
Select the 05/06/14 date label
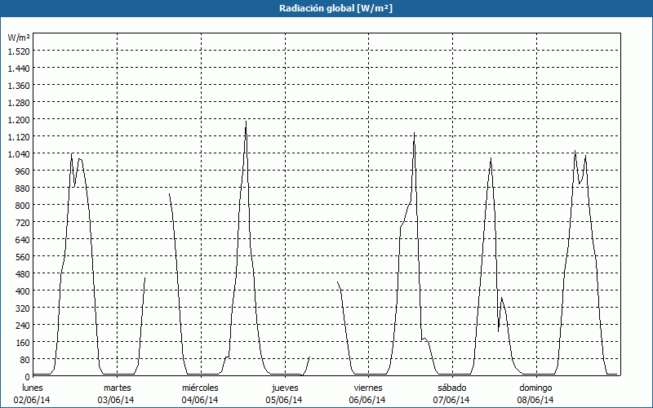coord(285,400)
